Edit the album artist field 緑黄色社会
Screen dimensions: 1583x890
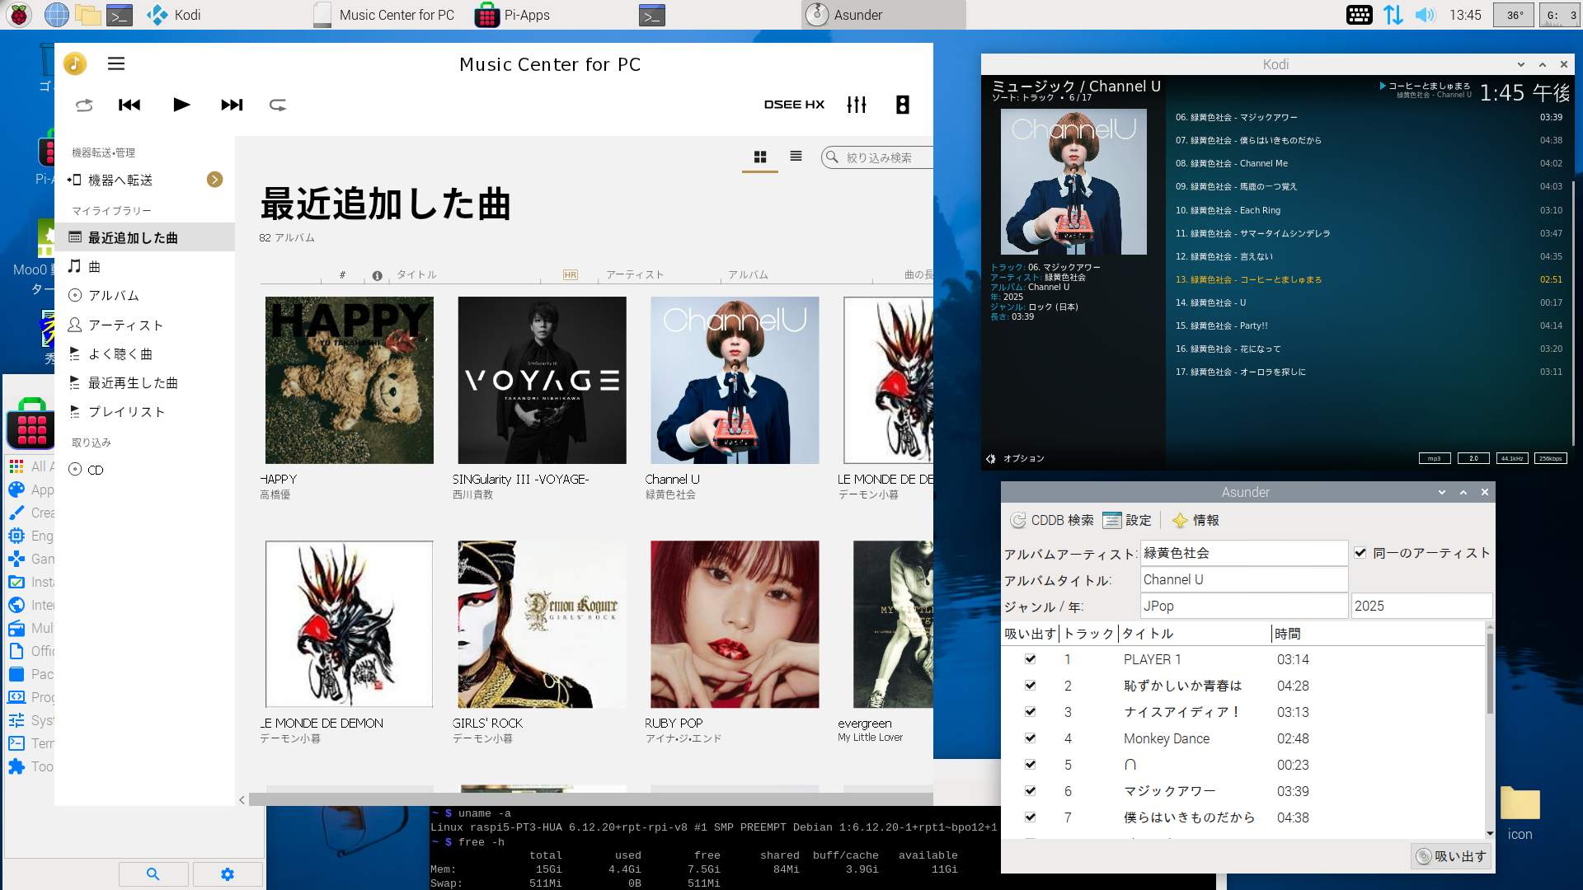coord(1243,553)
